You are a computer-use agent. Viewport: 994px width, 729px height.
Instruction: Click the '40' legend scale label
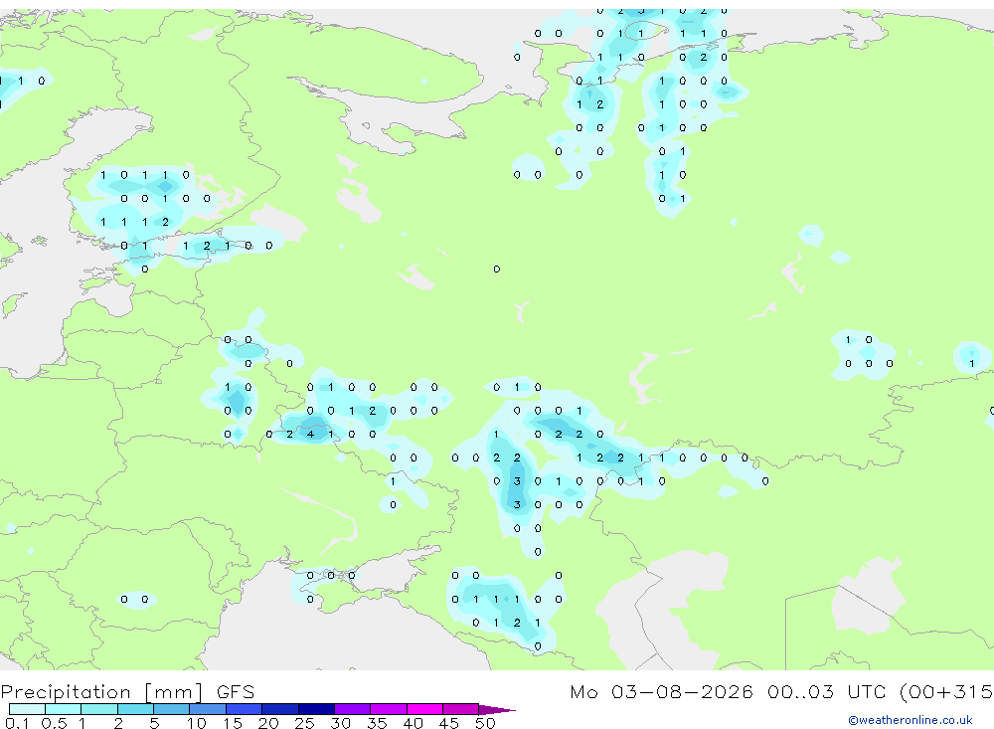tap(413, 723)
